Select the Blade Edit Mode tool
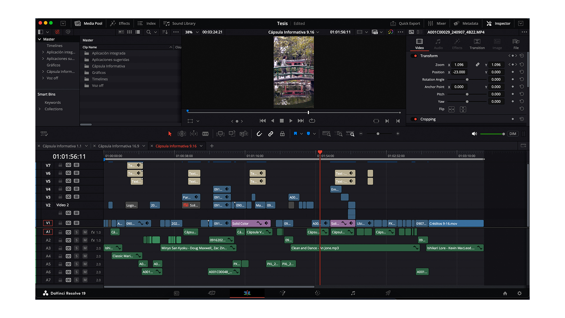 click(205, 134)
